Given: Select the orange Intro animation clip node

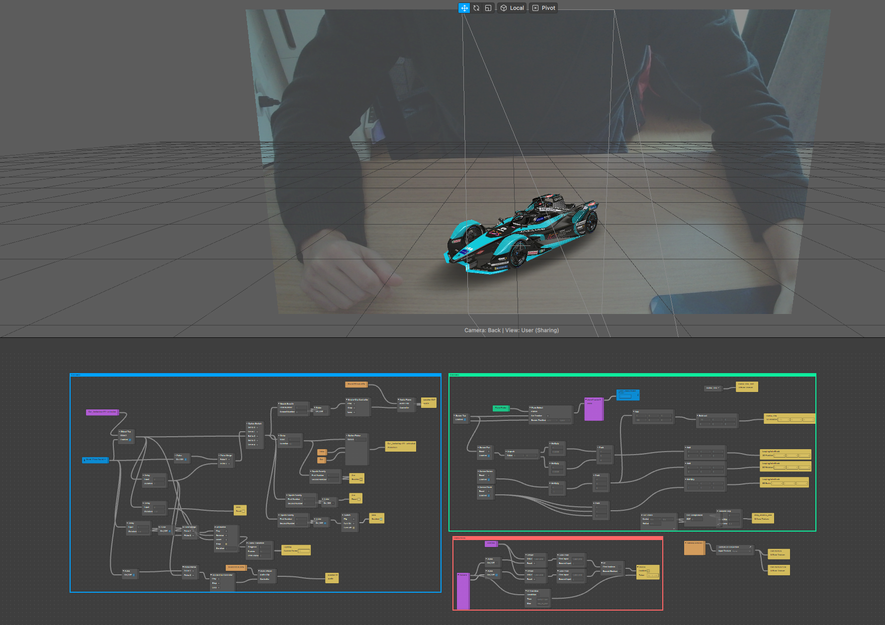Looking at the screenshot, I should coord(322,452).
